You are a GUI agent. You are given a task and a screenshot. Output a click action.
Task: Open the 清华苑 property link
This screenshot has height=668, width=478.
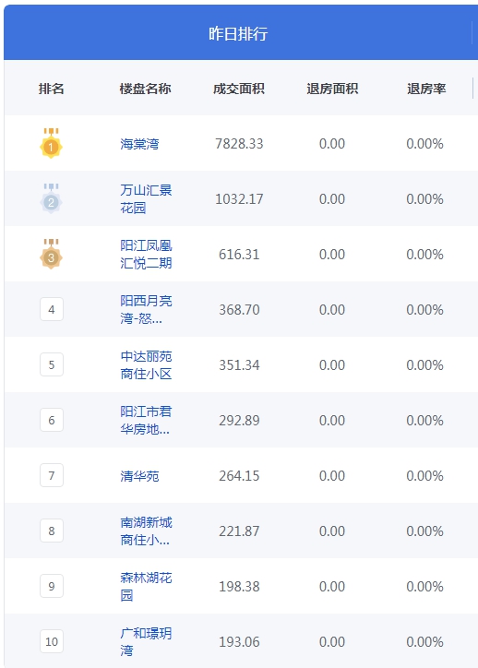[139, 476]
